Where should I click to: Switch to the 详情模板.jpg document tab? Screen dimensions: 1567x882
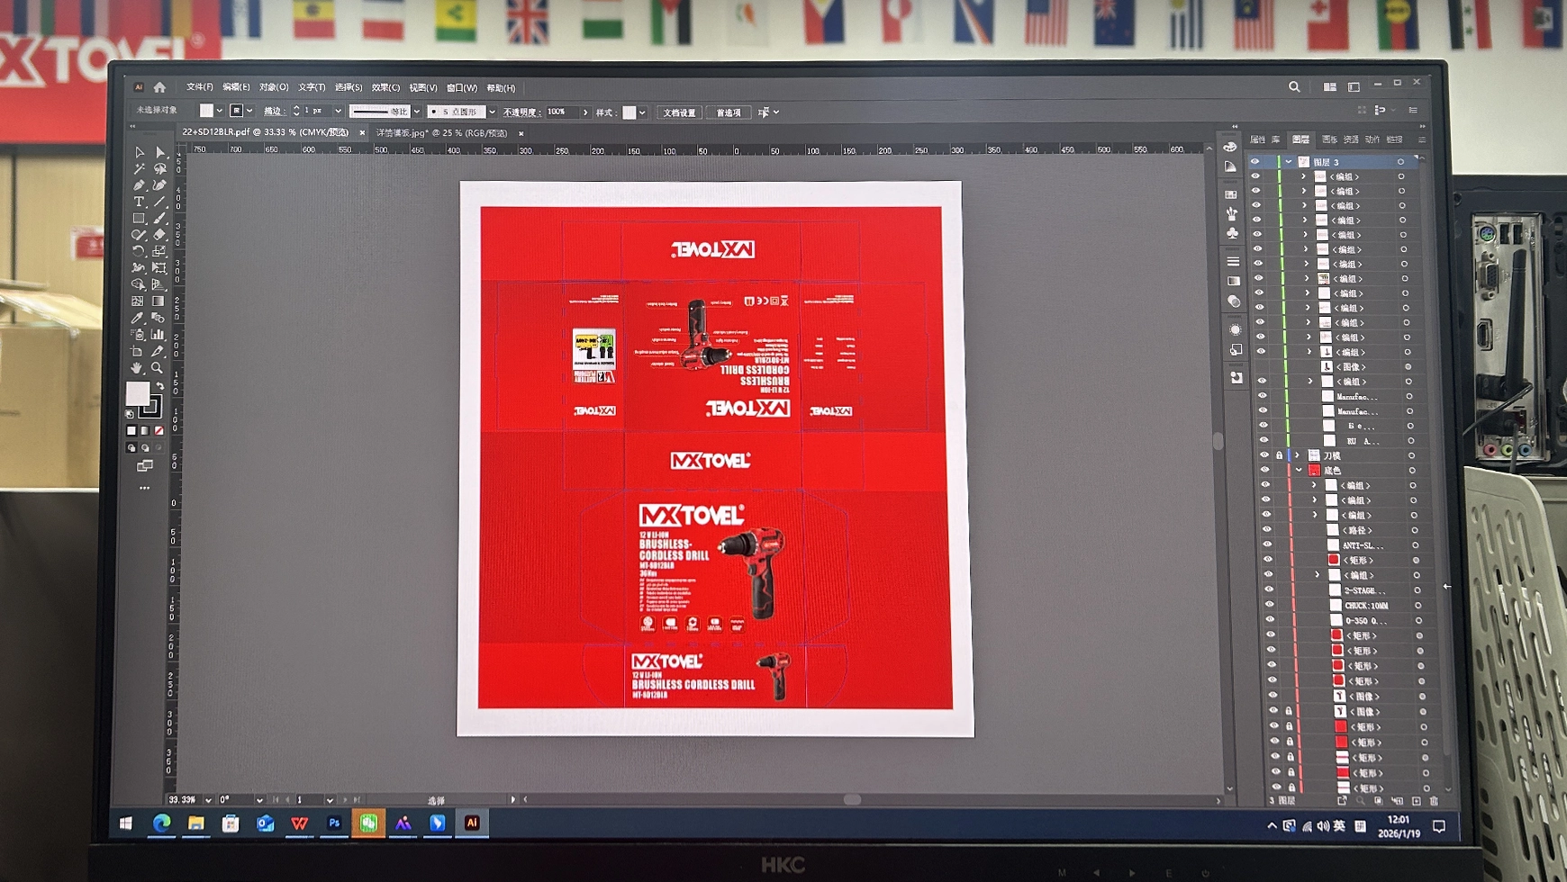(x=441, y=133)
